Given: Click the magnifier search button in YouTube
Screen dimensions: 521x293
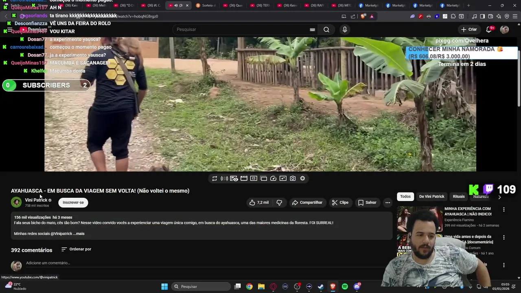Looking at the screenshot, I should [326, 29].
